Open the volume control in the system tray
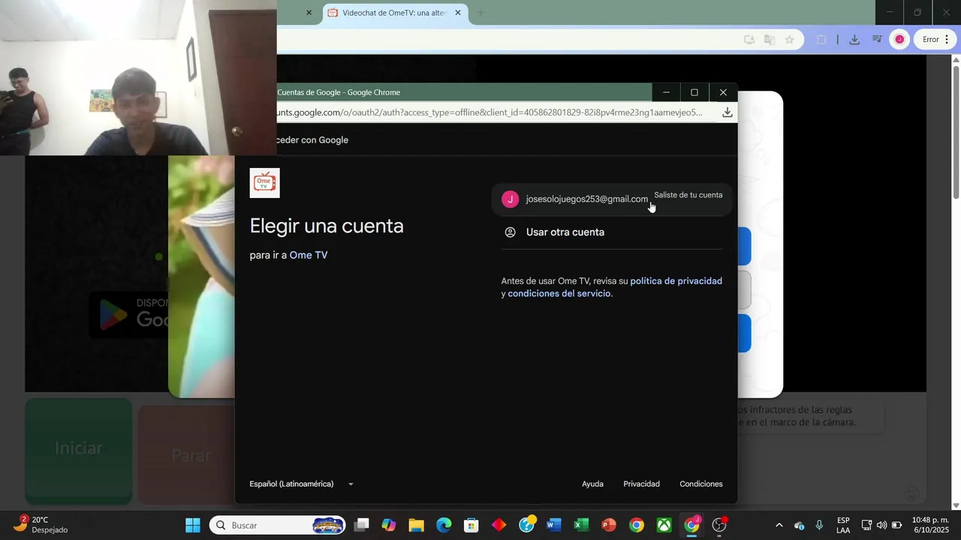The width and height of the screenshot is (961, 540). [881, 525]
